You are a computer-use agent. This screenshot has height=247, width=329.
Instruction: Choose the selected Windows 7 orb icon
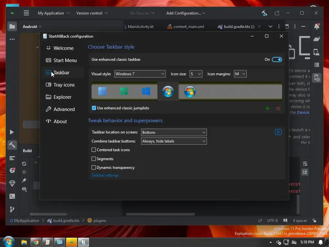coord(168,91)
